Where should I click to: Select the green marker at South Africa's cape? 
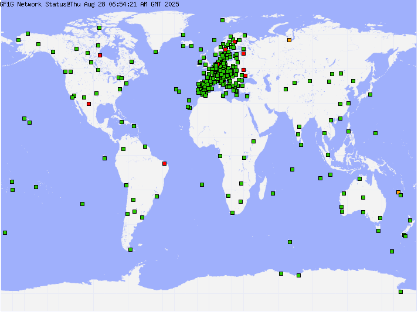tap(233, 212)
